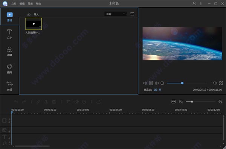The image size is (226, 149).
Task: Toggle mute on the music track
Action: [x=9, y=142]
